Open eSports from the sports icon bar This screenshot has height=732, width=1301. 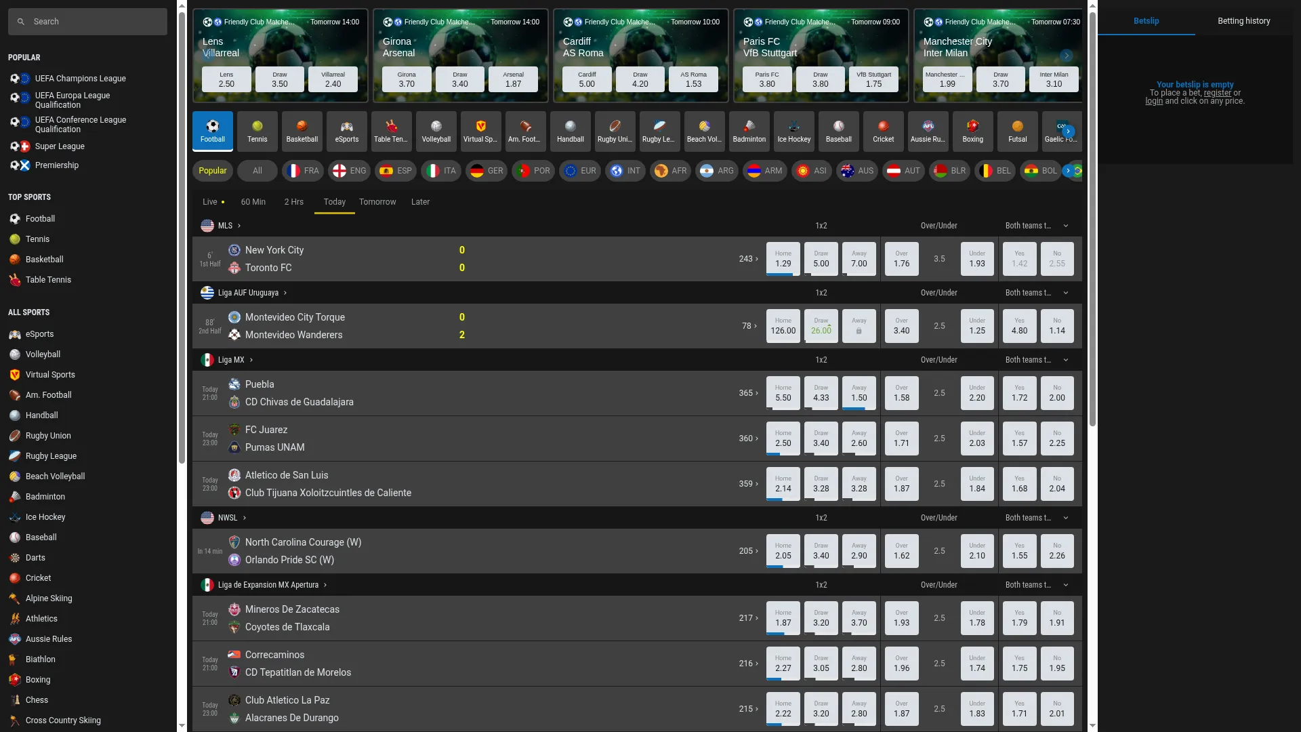click(347, 131)
